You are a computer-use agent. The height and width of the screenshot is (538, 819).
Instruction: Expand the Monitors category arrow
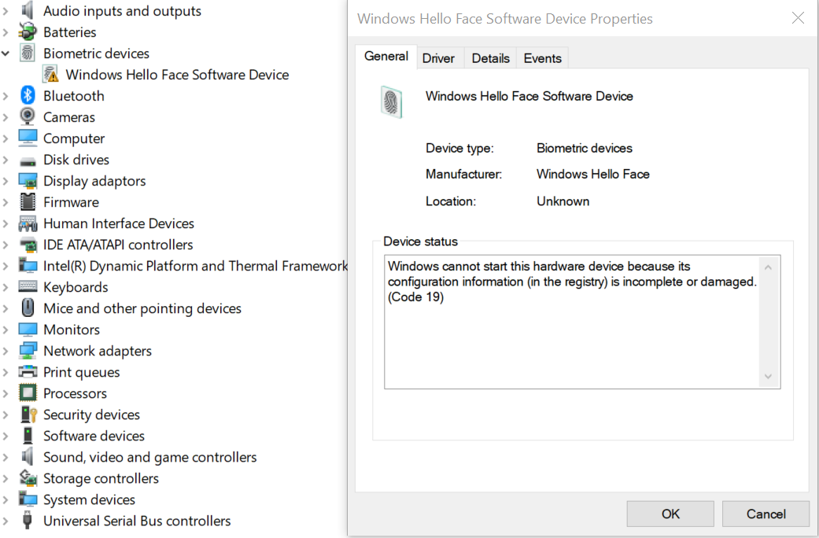6,330
